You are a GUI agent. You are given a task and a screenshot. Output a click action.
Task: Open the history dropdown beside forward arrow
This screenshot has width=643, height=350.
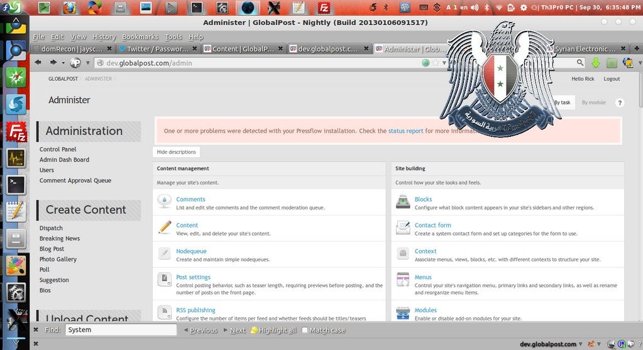[63, 63]
